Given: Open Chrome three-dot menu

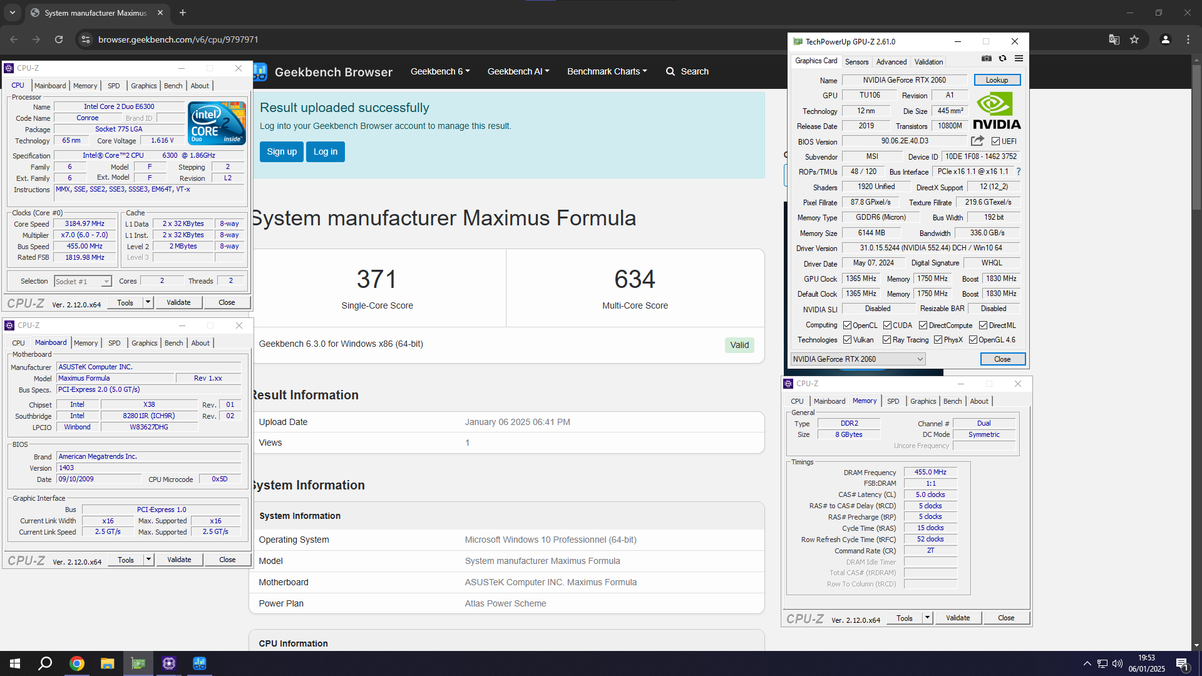Looking at the screenshot, I should [1188, 39].
